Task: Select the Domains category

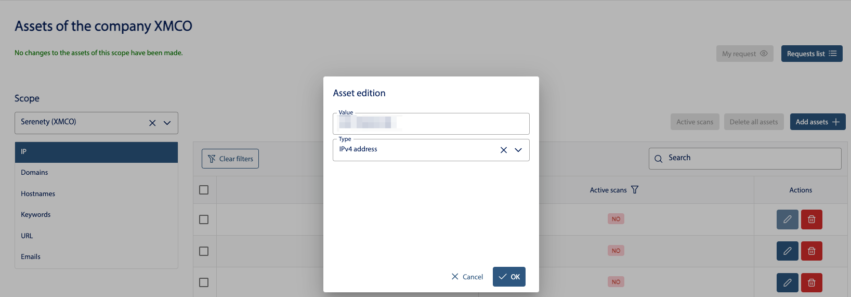Action: coord(34,173)
